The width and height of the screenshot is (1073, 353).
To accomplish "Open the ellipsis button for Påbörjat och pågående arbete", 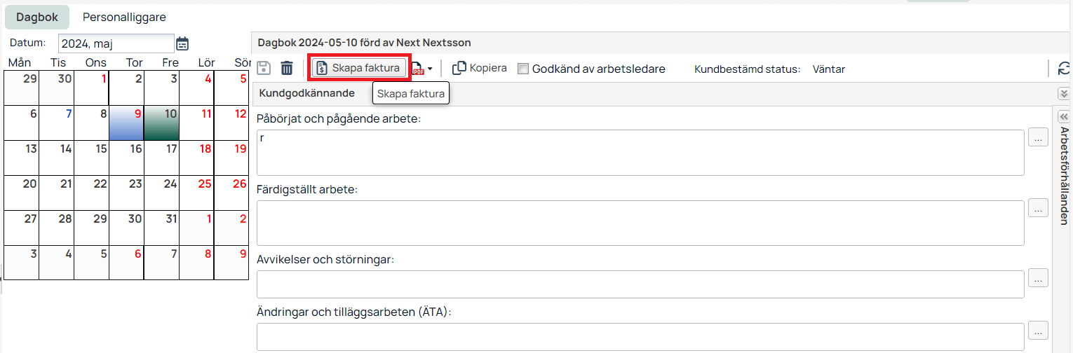I will click(1038, 138).
